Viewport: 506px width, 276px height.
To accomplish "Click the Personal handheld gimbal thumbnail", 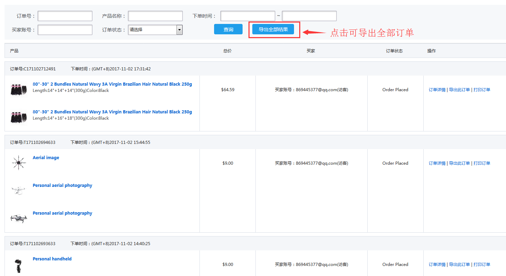I will point(19,265).
